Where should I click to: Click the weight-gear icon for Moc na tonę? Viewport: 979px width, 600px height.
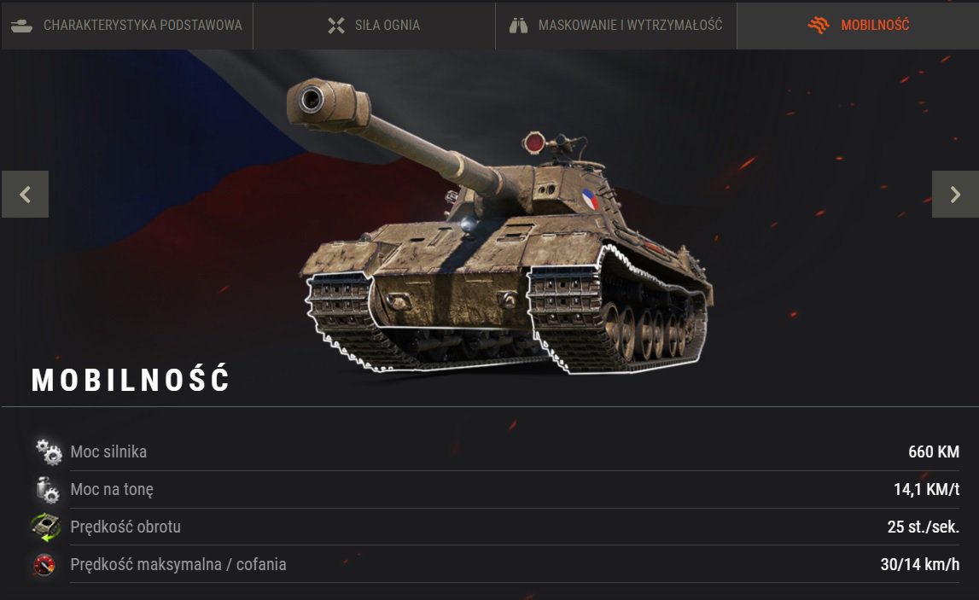click(x=47, y=490)
